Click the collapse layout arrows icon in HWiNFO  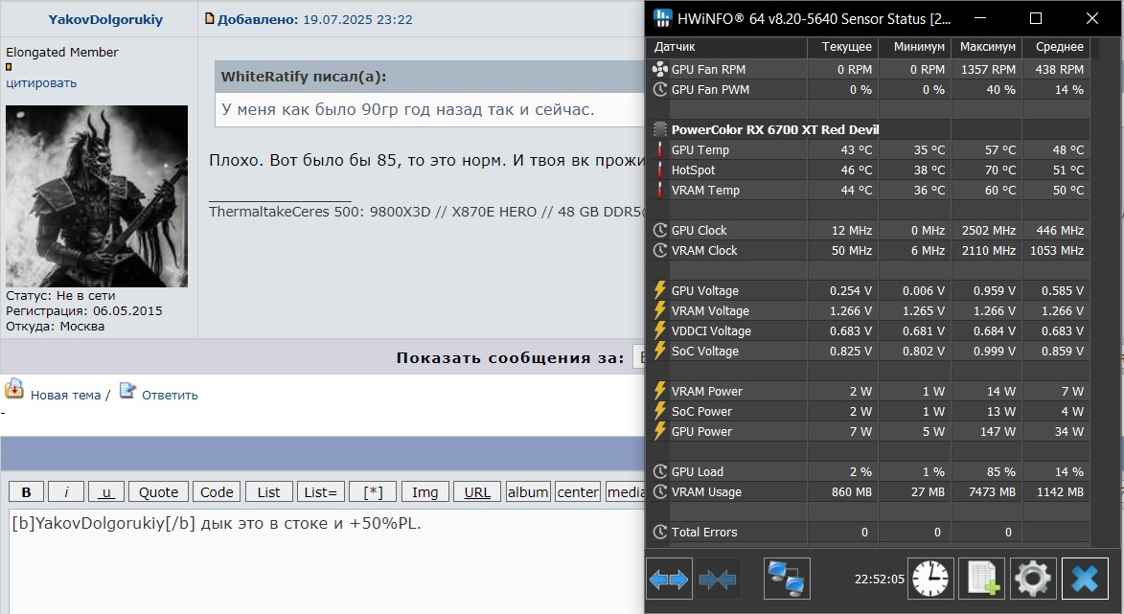point(717,579)
